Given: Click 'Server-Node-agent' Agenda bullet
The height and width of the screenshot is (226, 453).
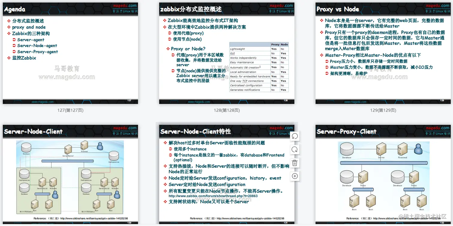Looking at the screenshot, I should click(37, 46).
